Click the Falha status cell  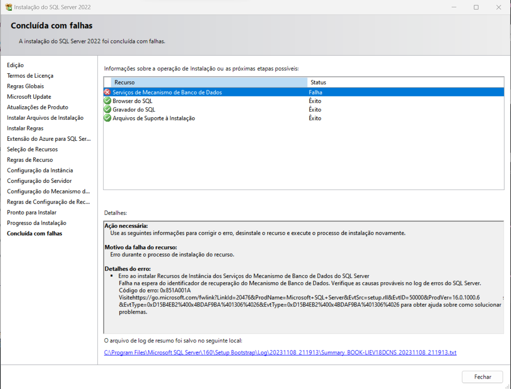[x=315, y=92]
